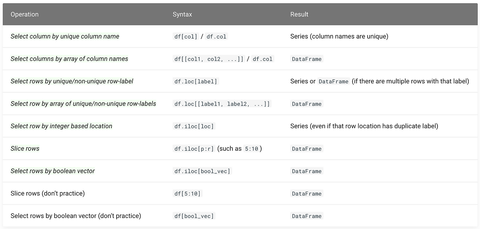Click the df.iloc[loc] code snippet
This screenshot has height=229, width=480.
pyautogui.click(x=194, y=126)
